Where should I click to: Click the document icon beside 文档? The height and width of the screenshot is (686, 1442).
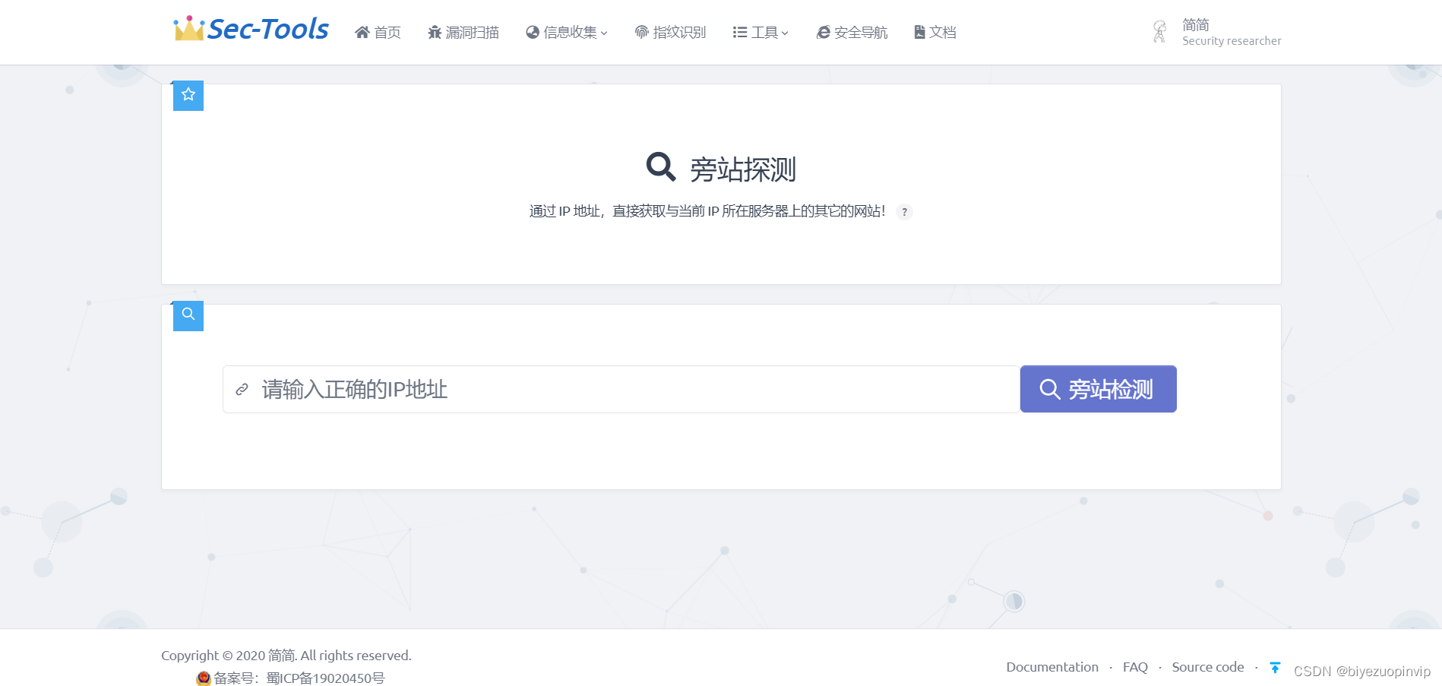point(919,32)
